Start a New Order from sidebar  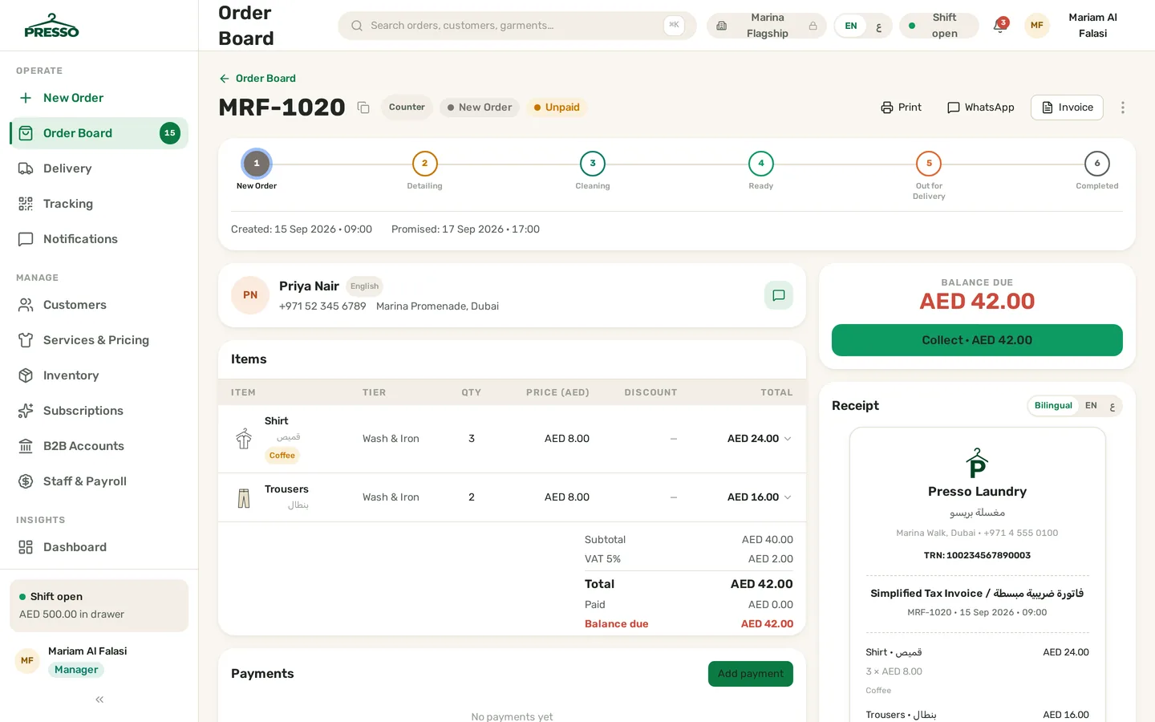click(x=99, y=98)
